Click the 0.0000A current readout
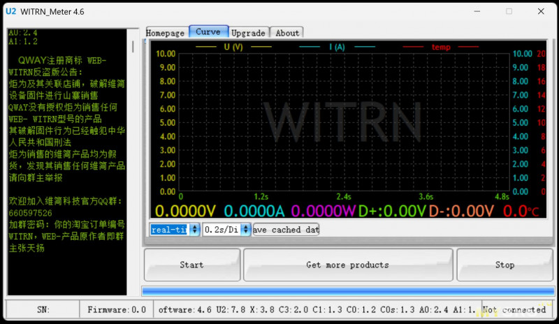This screenshot has height=324, width=559. click(x=254, y=211)
